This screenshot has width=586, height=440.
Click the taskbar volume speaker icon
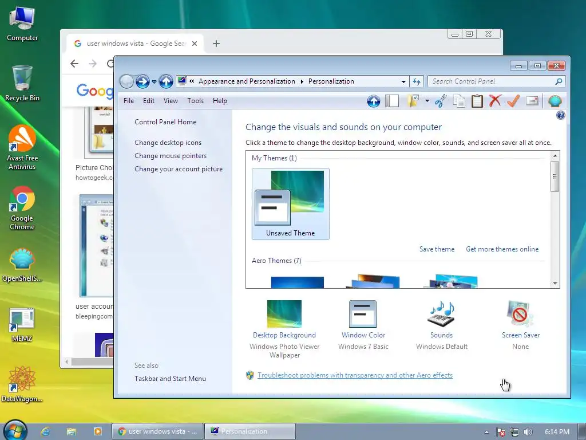[528, 432]
